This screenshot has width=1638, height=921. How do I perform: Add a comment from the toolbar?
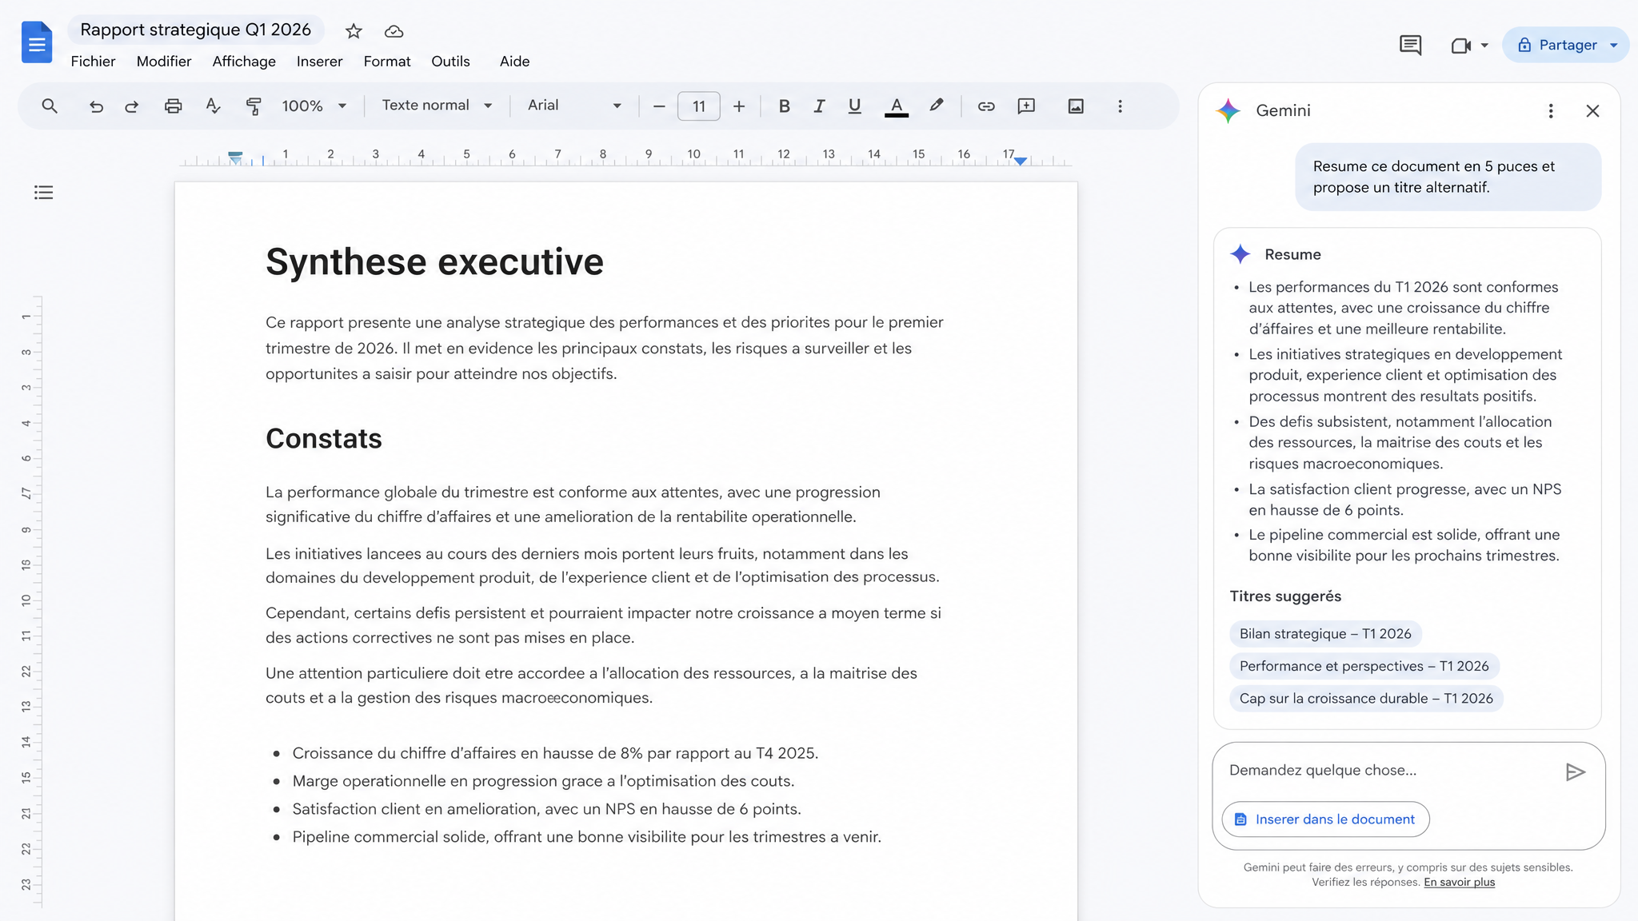point(1026,106)
